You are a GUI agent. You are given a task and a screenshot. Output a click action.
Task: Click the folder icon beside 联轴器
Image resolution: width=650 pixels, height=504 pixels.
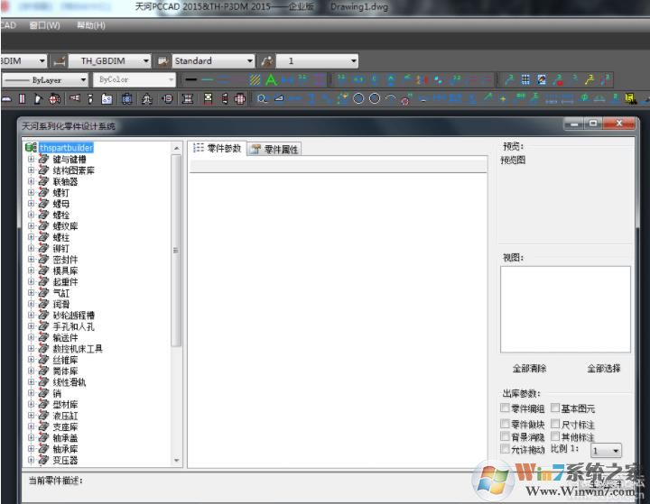click(x=43, y=181)
